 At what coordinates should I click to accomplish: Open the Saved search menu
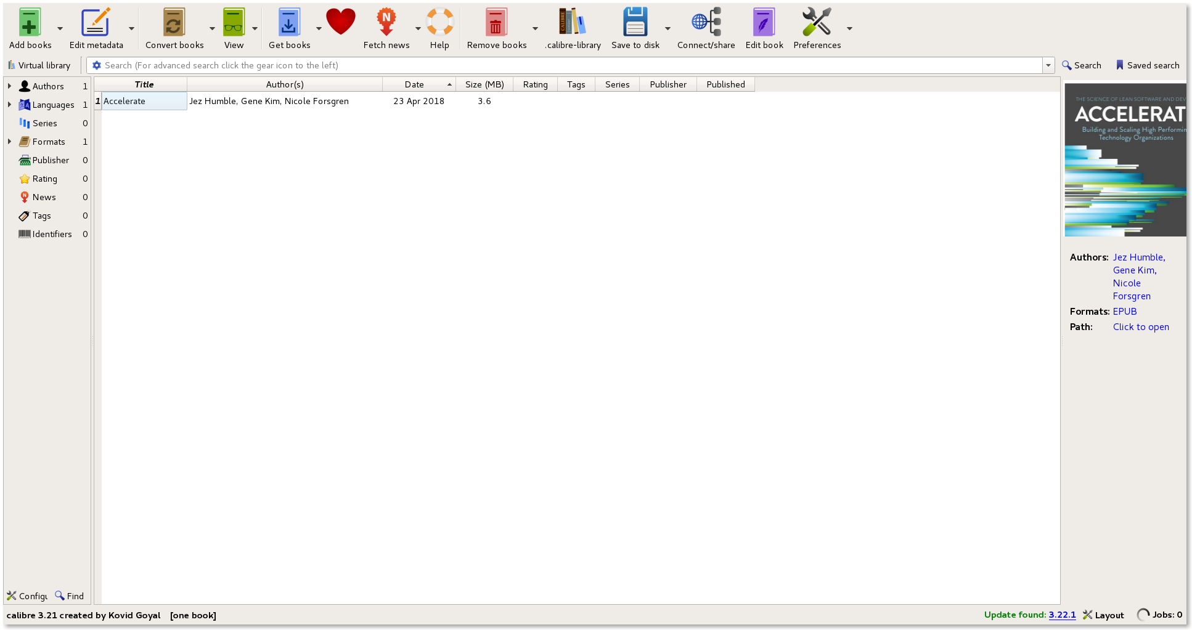pyautogui.click(x=1147, y=65)
